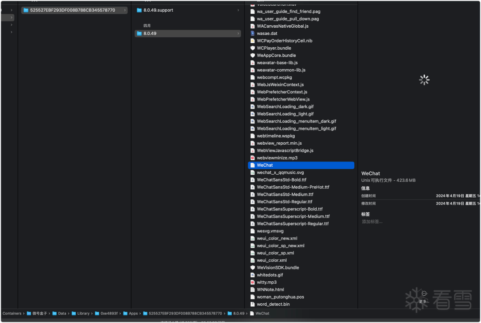Click the 更多... button in the preview pane
This screenshot has height=323, width=481.
424,297
